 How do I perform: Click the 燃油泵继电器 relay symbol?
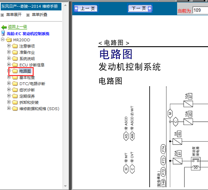(195, 164)
